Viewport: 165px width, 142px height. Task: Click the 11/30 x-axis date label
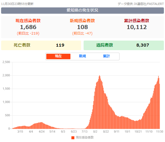160,132
